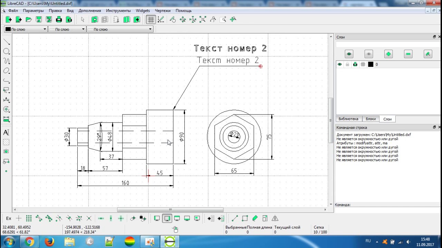
Task: Toggle draft mode icon next to grid
Action: click(161, 20)
